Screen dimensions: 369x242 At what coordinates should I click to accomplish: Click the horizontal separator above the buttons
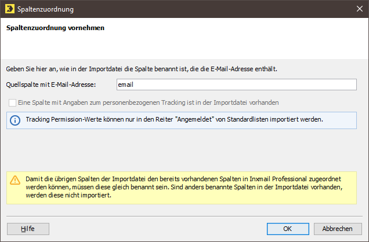184,216
